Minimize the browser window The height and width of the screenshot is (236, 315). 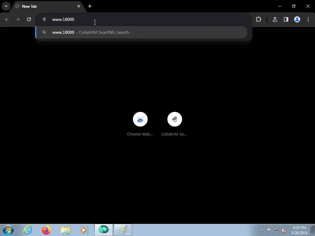[x=280, y=6]
